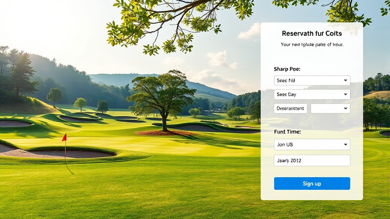
Task: Click the empty area above the "Sign up" button
Action: (312, 171)
